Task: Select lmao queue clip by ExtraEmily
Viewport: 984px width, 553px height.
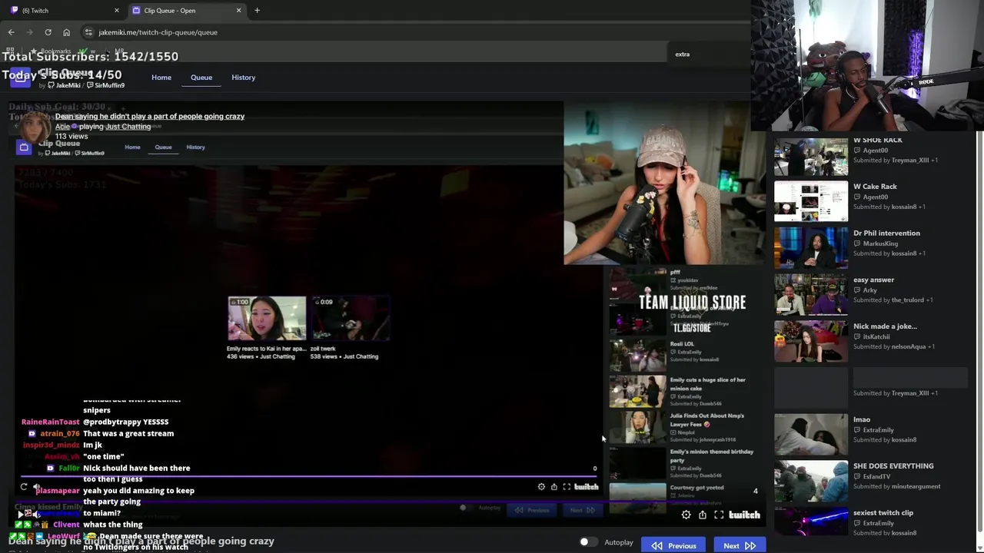Action: [870, 433]
